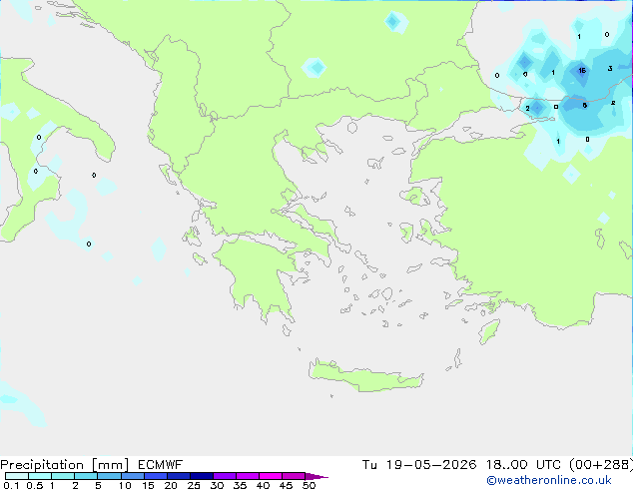Screen dimensions: 633x489
Task: Select the legend swatch between 20 and 25
Action: click(178, 476)
